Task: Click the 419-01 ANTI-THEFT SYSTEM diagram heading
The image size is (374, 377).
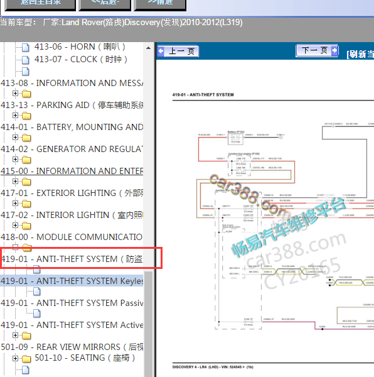Action: point(203,95)
